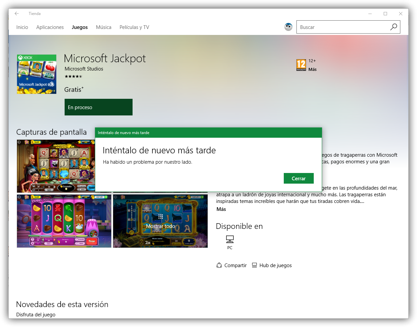Expand rating details with Más
This screenshot has height=327, width=417.
(x=312, y=70)
